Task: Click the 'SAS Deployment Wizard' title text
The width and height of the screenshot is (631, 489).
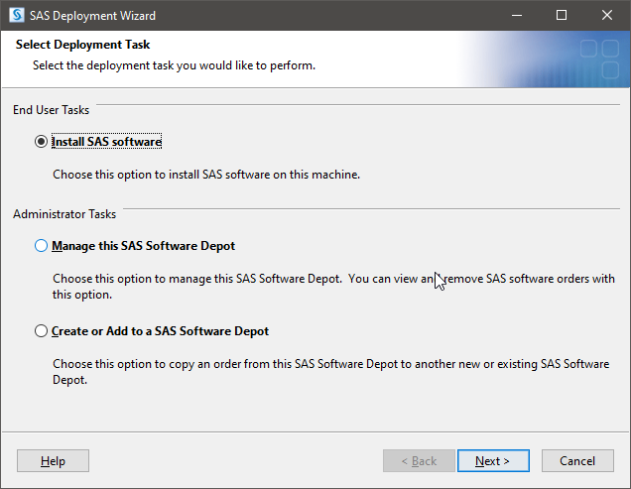Action: coord(92,16)
